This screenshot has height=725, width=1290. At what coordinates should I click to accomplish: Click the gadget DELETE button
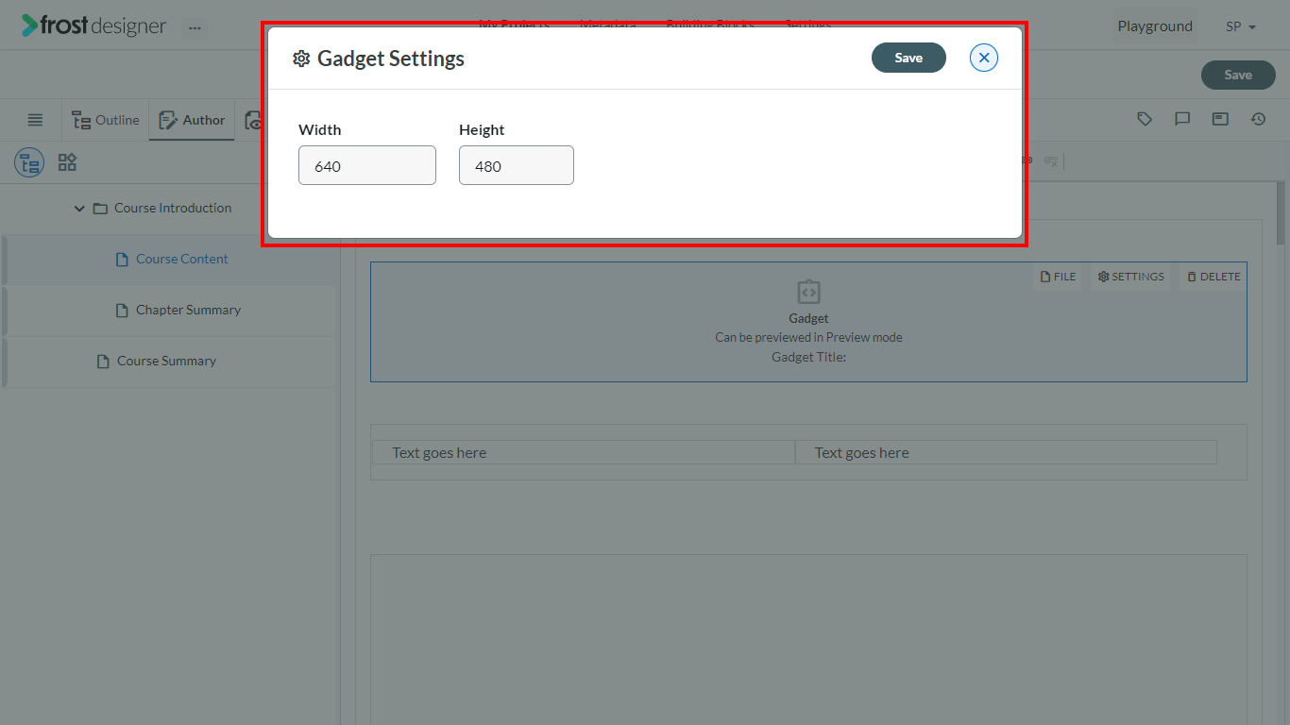point(1214,277)
